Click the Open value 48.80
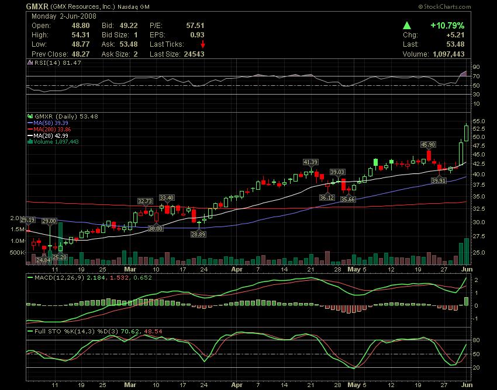This screenshot has height=390, width=497. [x=81, y=26]
